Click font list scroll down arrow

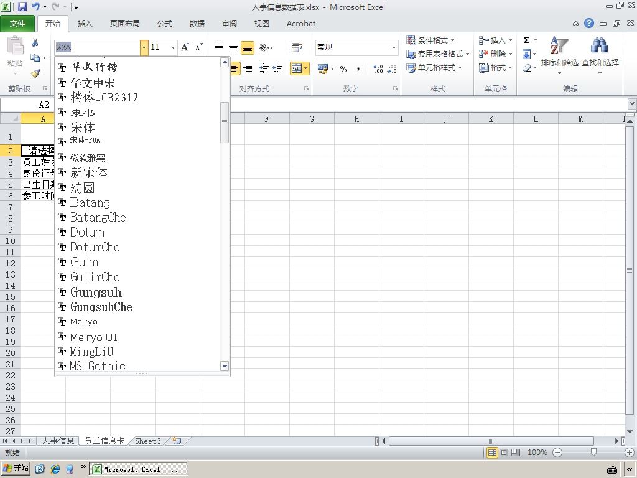pos(224,366)
